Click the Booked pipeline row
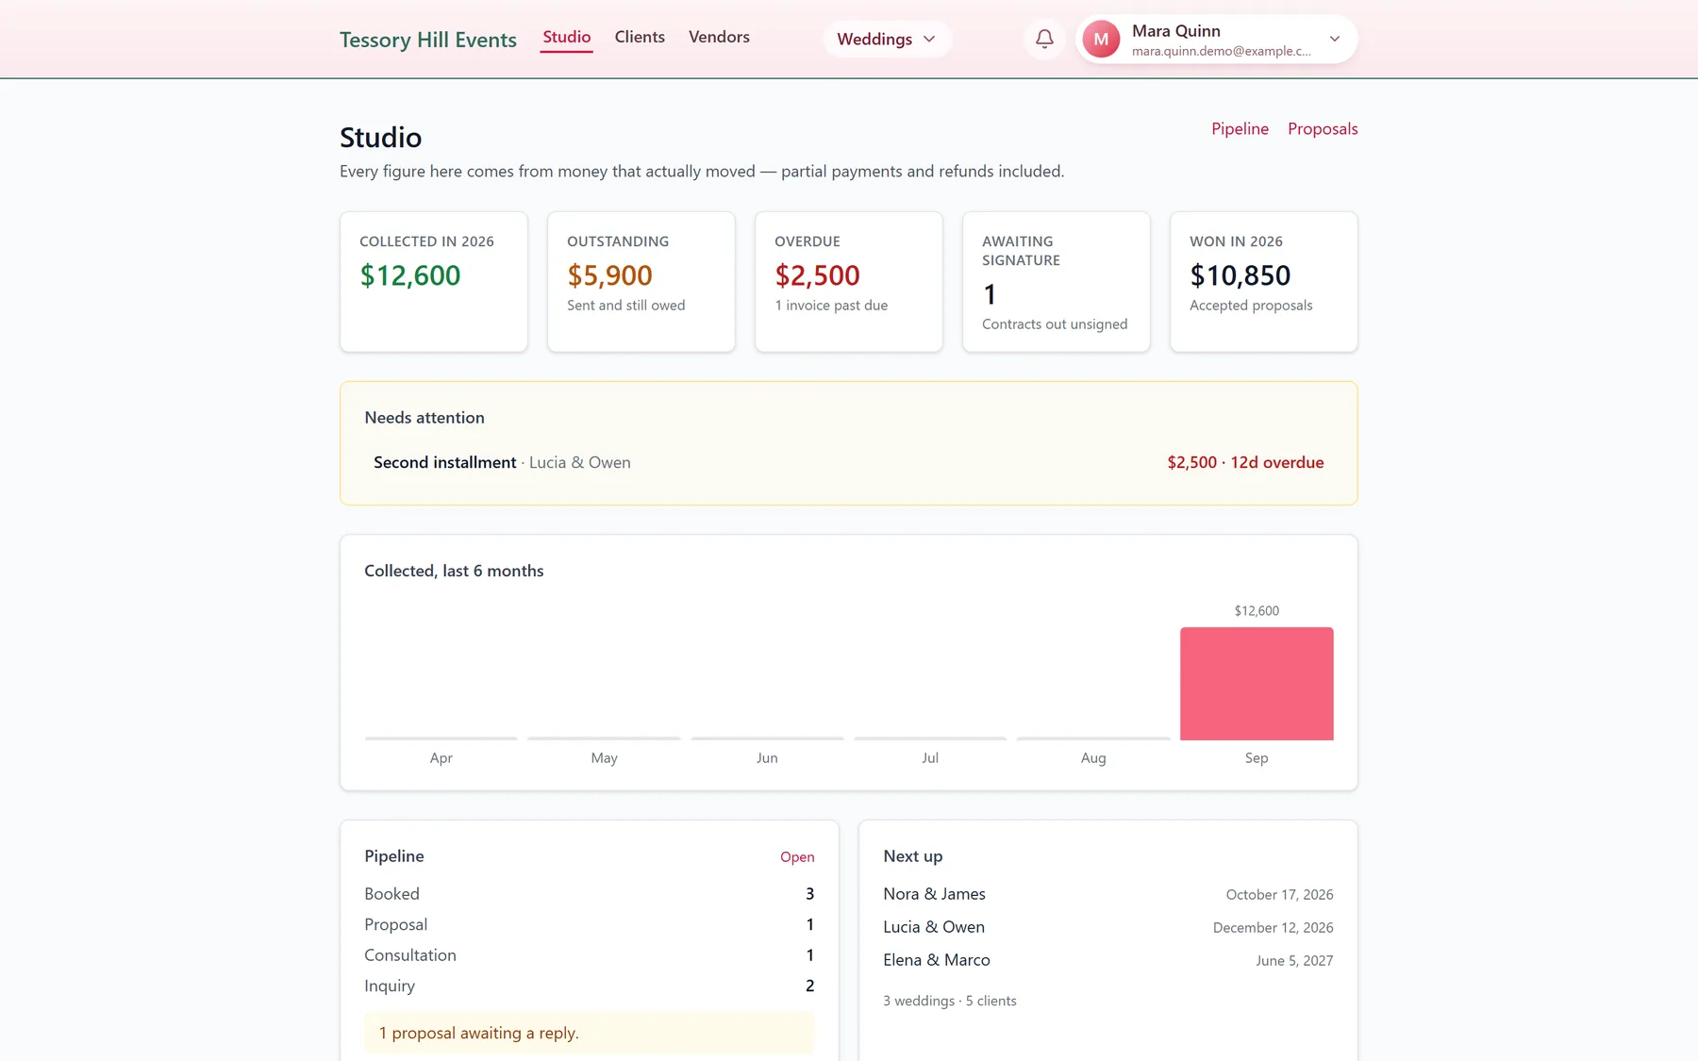 590,893
